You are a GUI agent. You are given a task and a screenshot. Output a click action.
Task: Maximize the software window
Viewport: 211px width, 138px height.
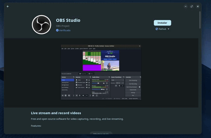click(x=192, y=6)
